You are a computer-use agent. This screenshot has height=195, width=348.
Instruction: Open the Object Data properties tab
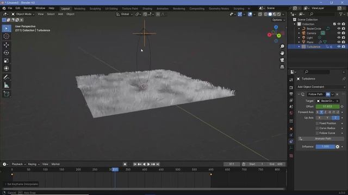291,148
